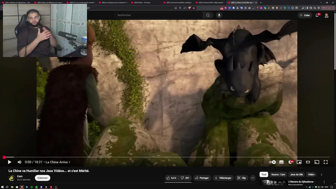Open Windows taskbar search magnifier

(x=7, y=187)
